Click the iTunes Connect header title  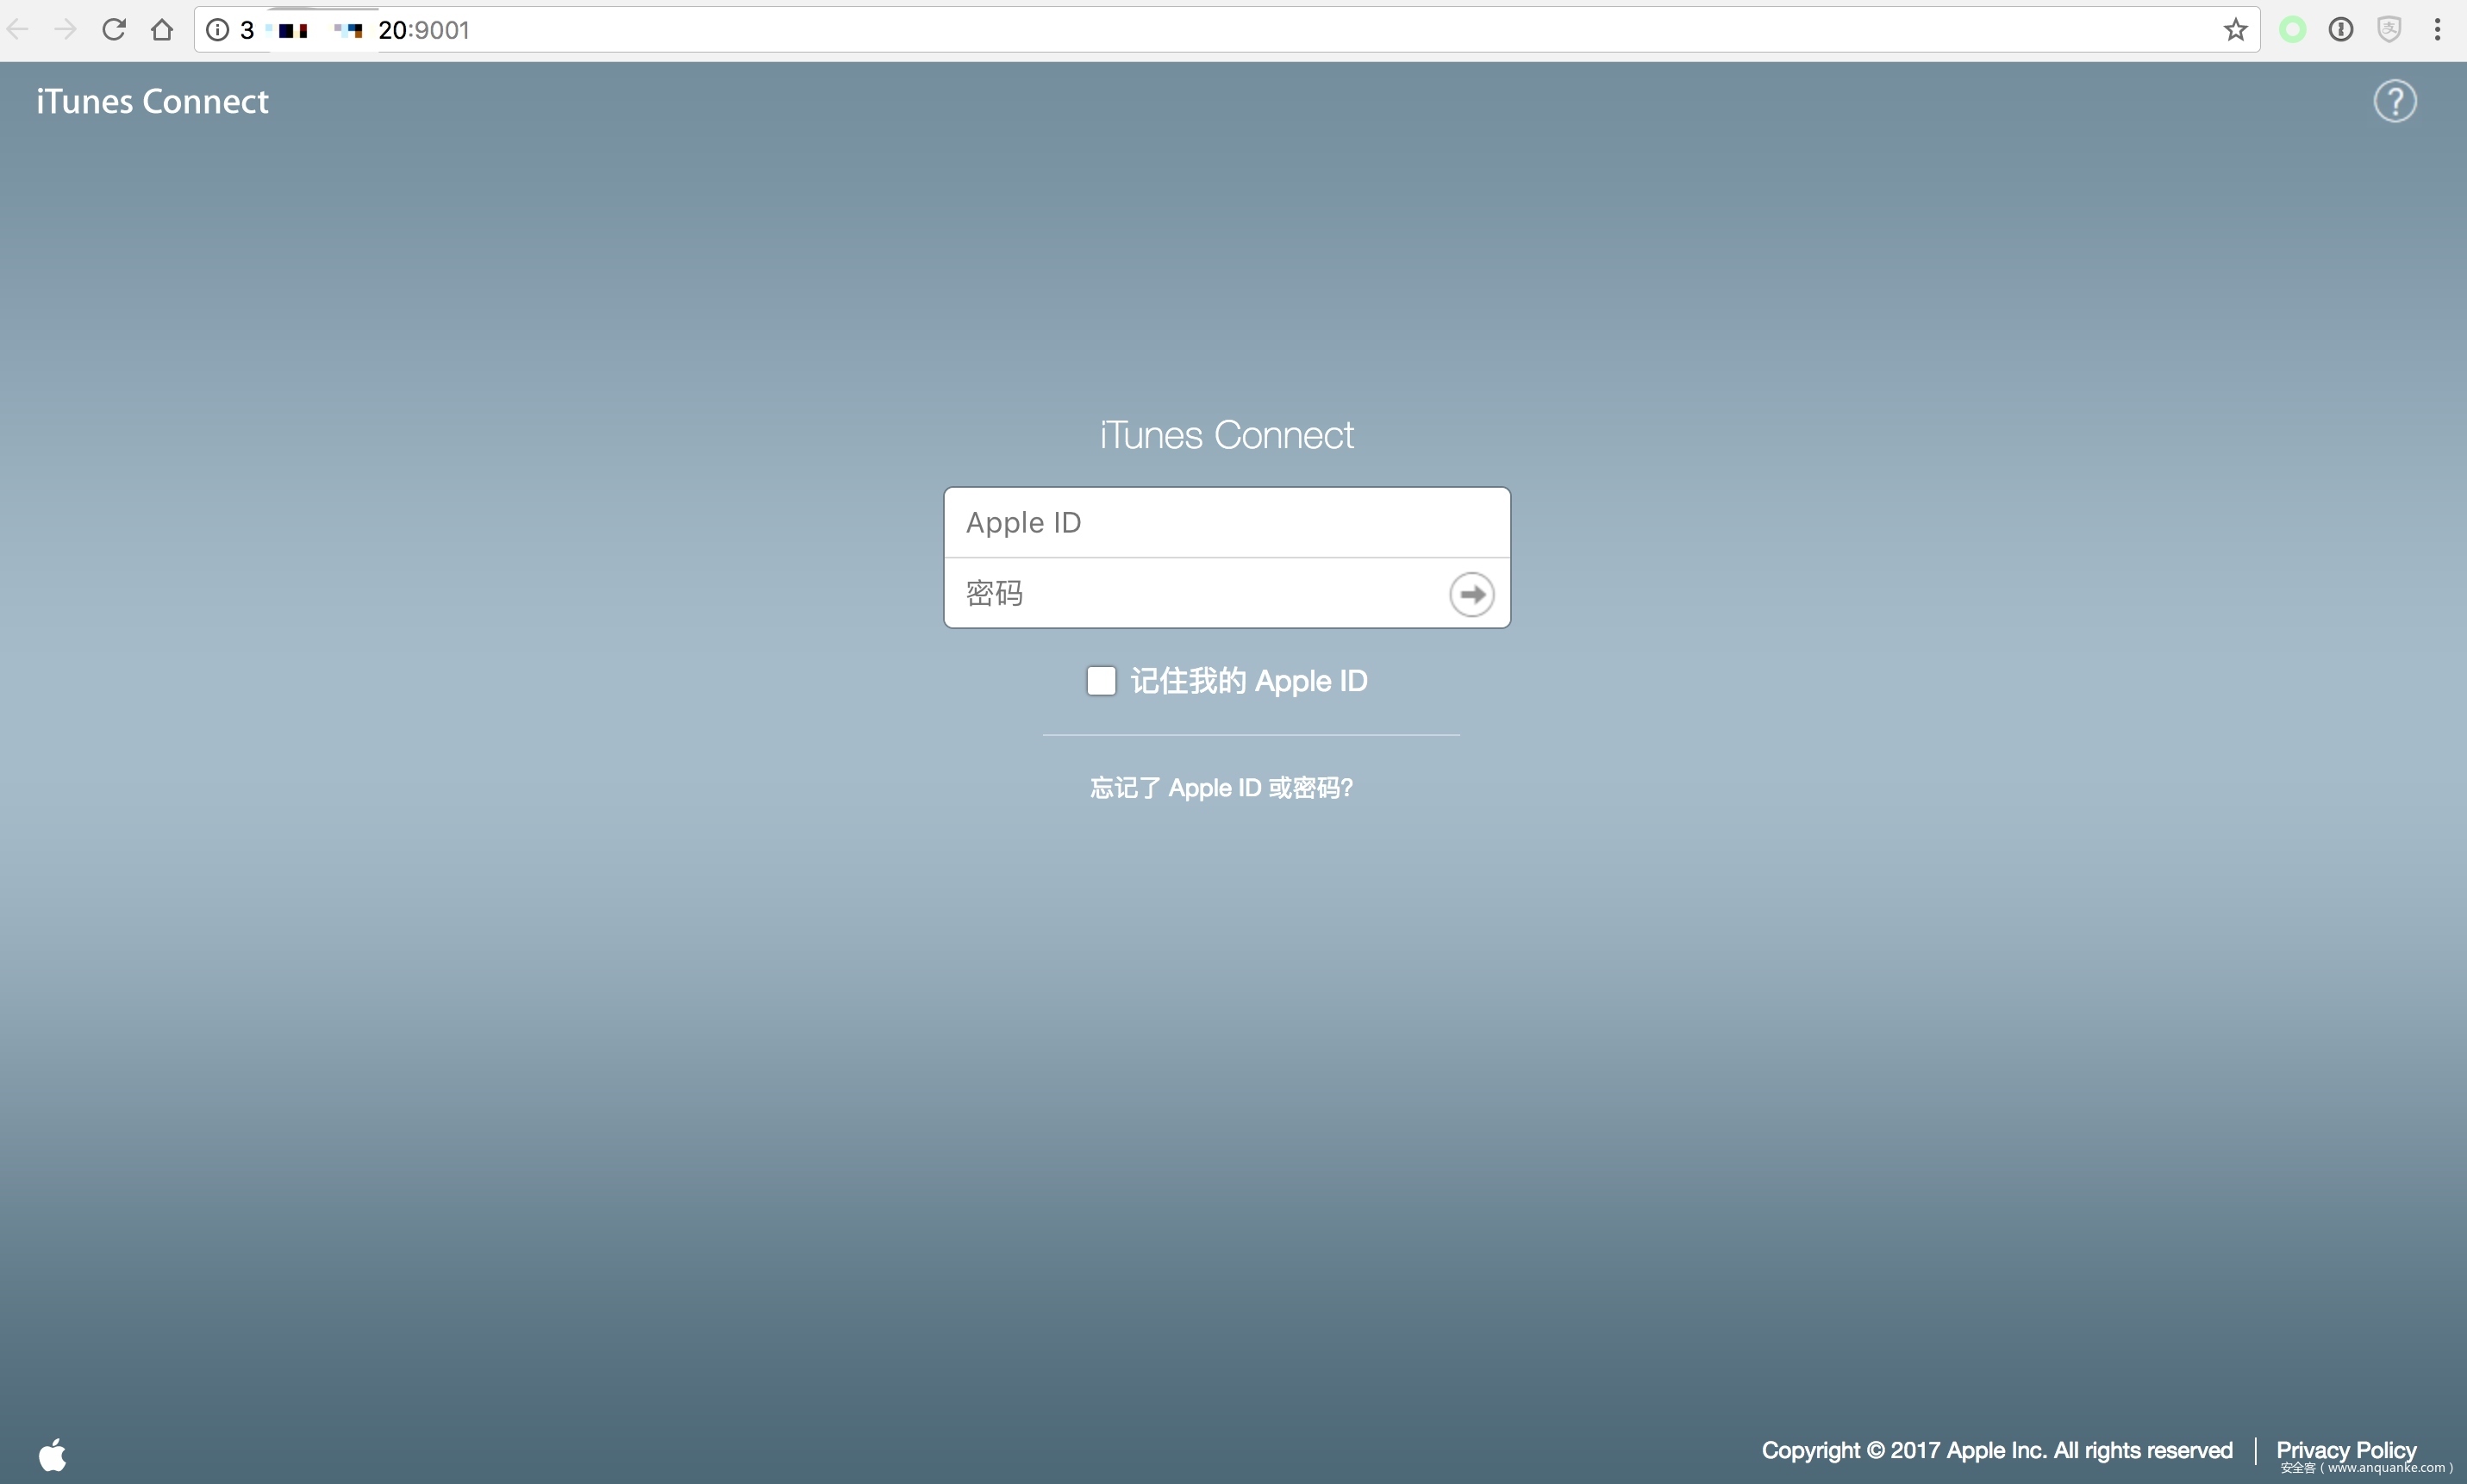(x=152, y=101)
